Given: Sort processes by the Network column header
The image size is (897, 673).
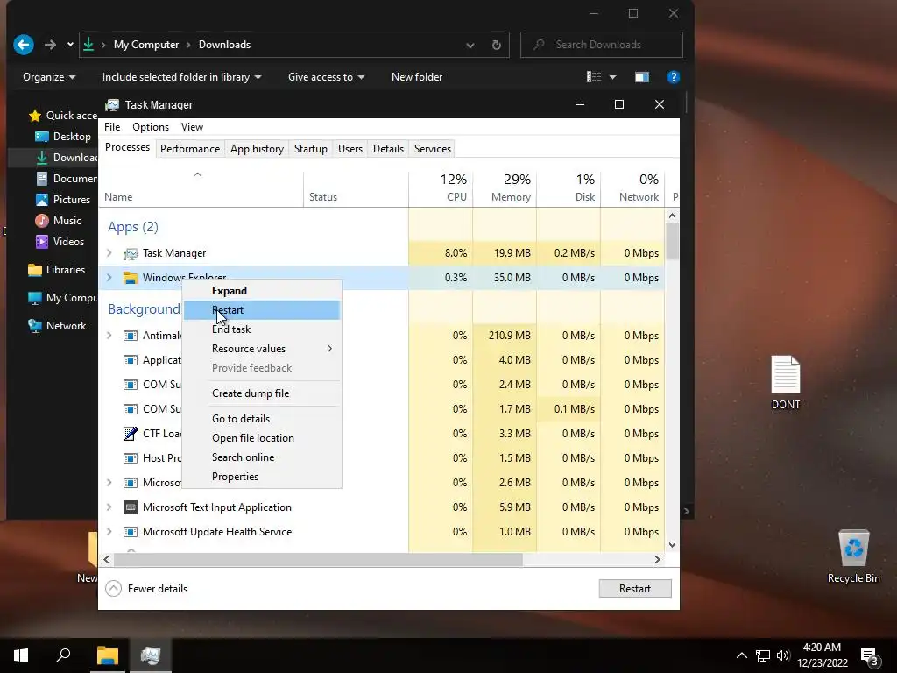Looking at the screenshot, I should (632, 188).
